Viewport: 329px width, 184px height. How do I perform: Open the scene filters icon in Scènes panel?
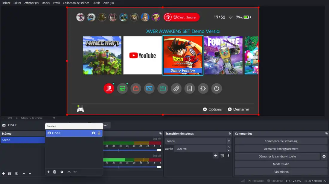pos(17,173)
